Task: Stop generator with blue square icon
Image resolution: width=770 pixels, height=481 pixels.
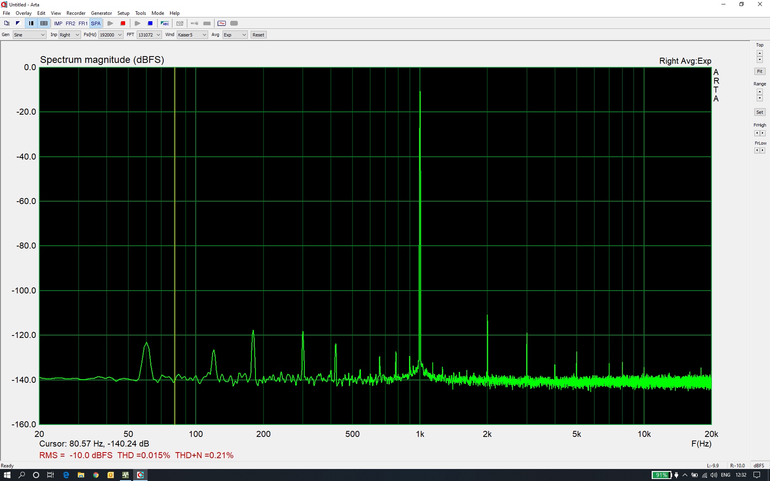Action: (x=150, y=23)
